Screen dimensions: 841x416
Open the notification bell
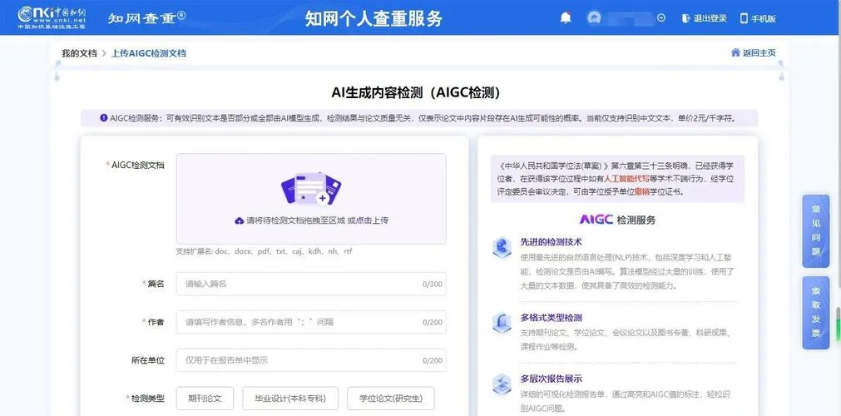point(566,18)
